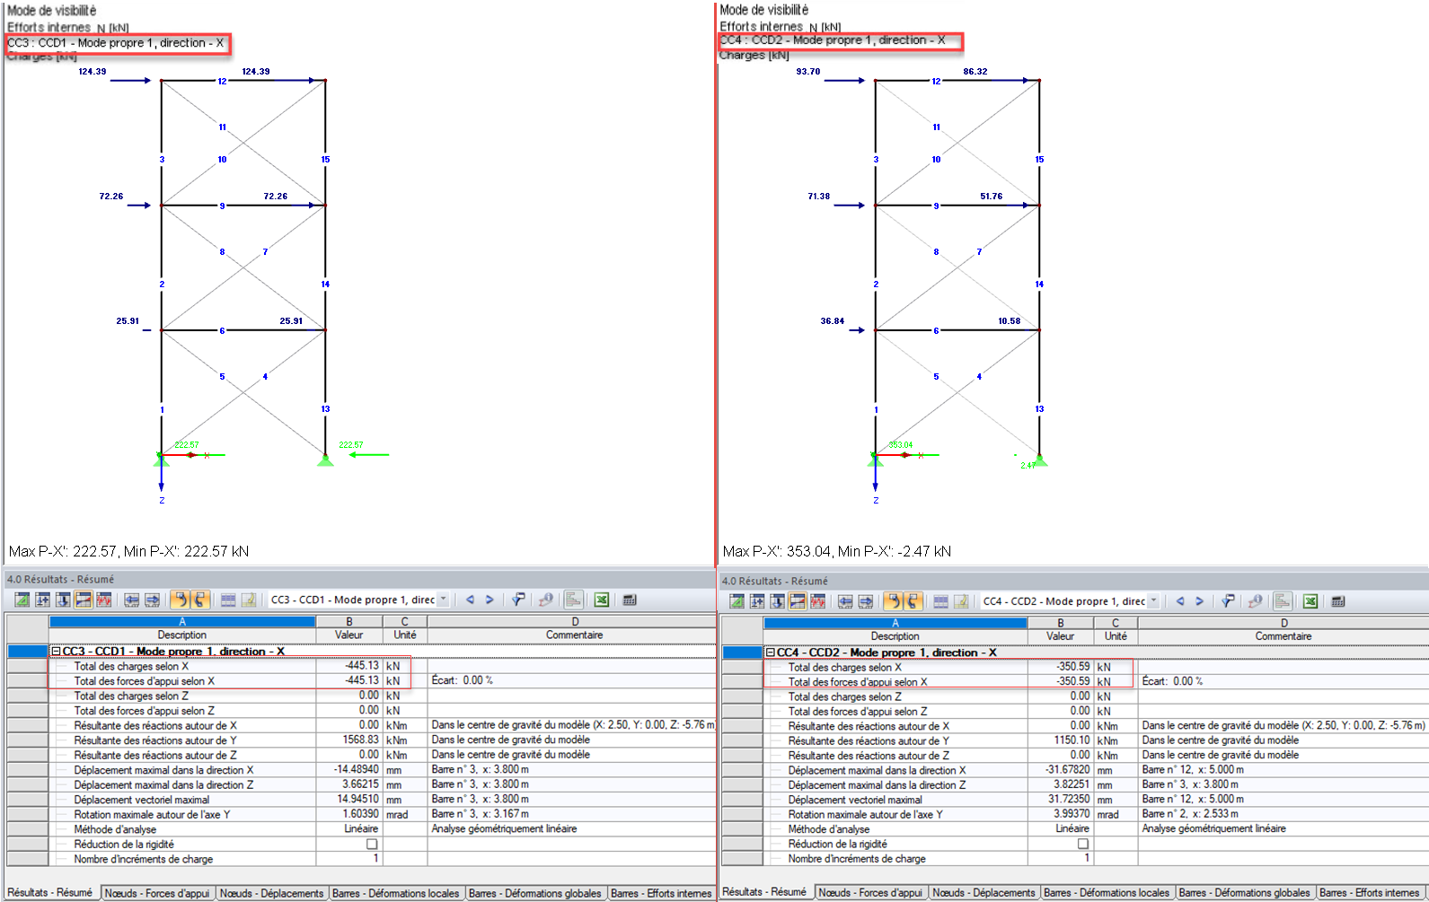Open Nœuds - Forces d'appui tab in CC3 panel
Image resolution: width=1429 pixels, height=902 pixels.
click(157, 893)
